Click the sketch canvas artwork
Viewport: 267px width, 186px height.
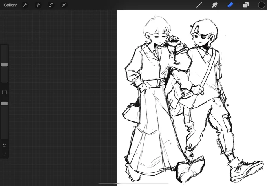(x=192, y=98)
